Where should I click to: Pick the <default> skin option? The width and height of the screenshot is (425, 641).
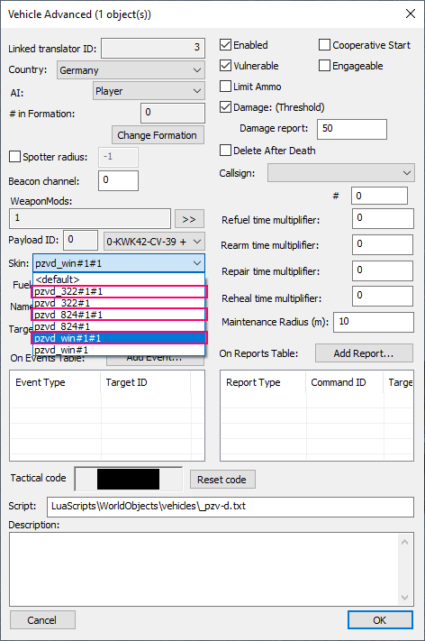(x=119, y=279)
